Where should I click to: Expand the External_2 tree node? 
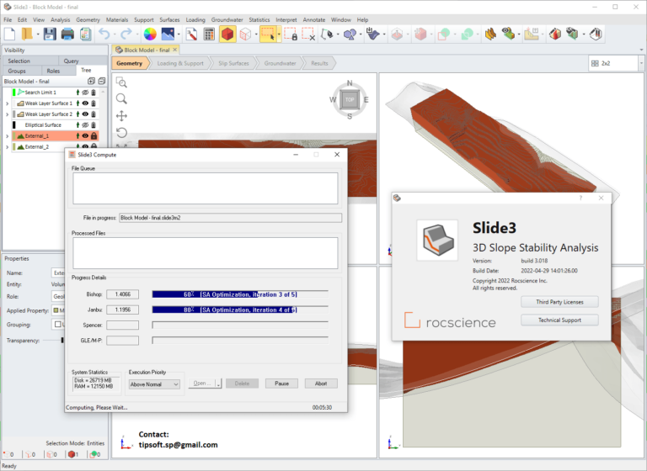(x=7, y=146)
